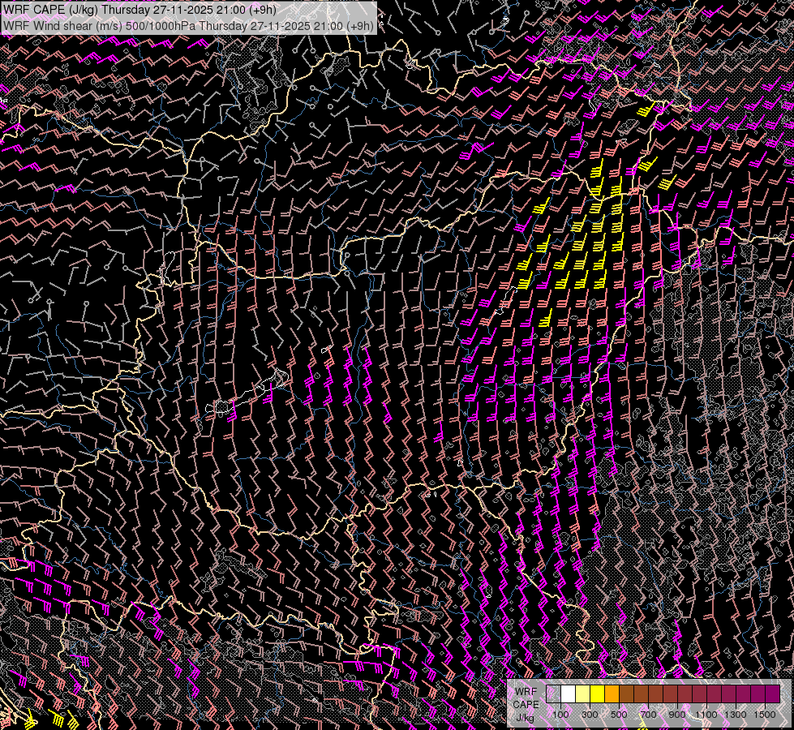This screenshot has width=794, height=730.
Task: Click the 1300 label on the legend
Action: [736, 715]
